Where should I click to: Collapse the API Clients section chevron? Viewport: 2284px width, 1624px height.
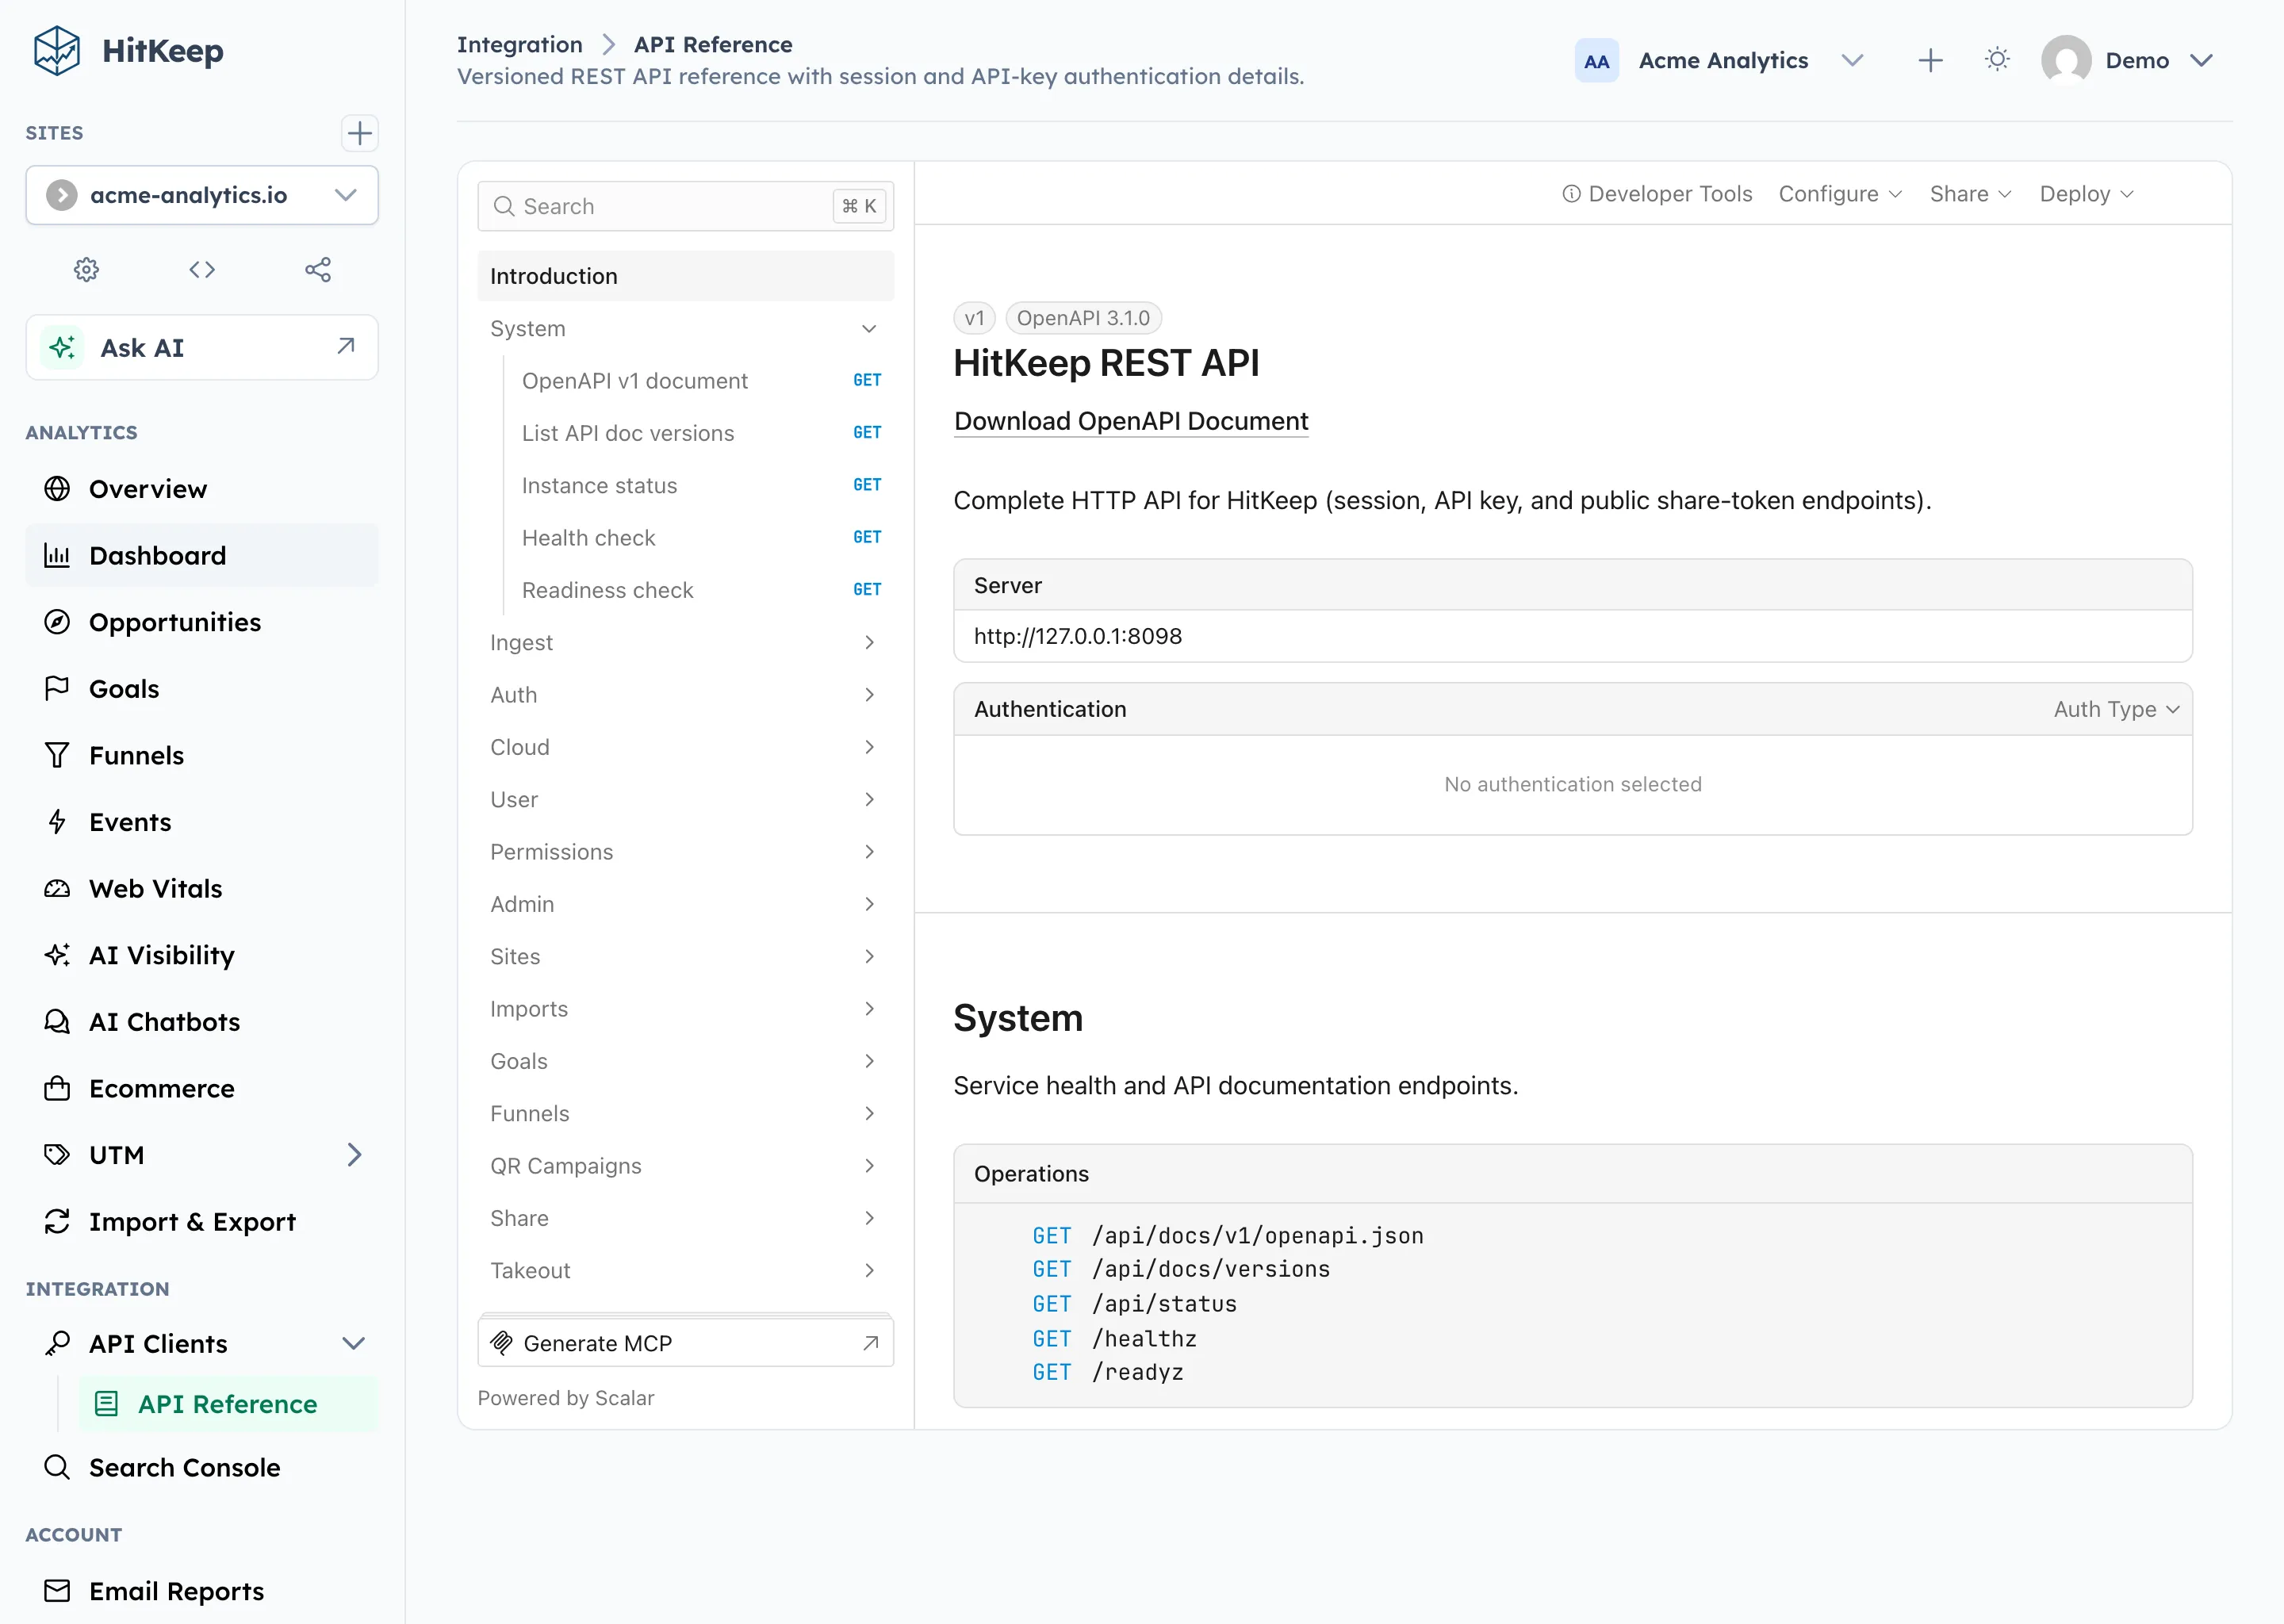click(354, 1343)
